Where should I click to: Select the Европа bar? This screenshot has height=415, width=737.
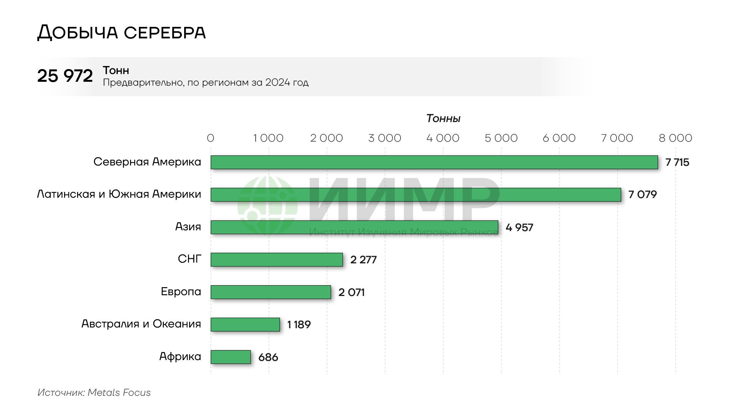270,292
